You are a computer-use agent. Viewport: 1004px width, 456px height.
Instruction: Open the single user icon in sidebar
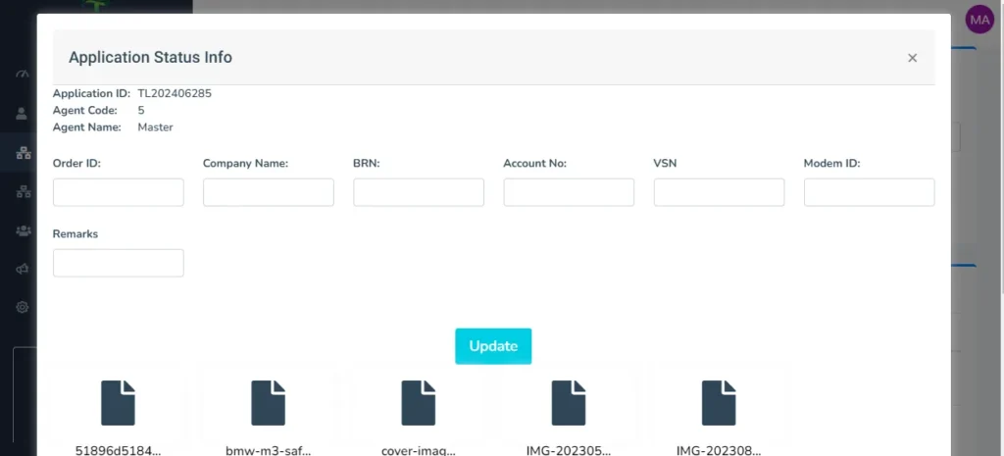click(22, 114)
